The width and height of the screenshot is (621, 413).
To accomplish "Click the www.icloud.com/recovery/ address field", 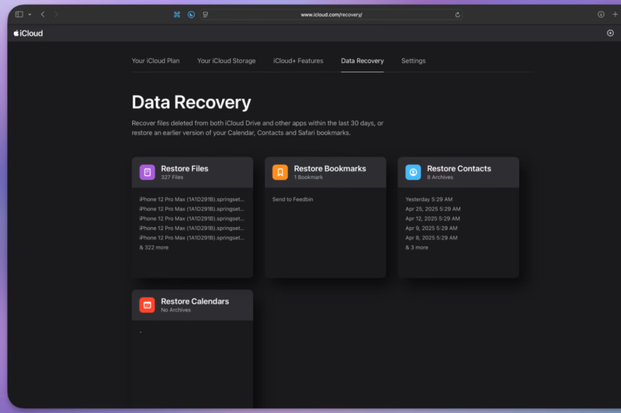I will 331,15.
